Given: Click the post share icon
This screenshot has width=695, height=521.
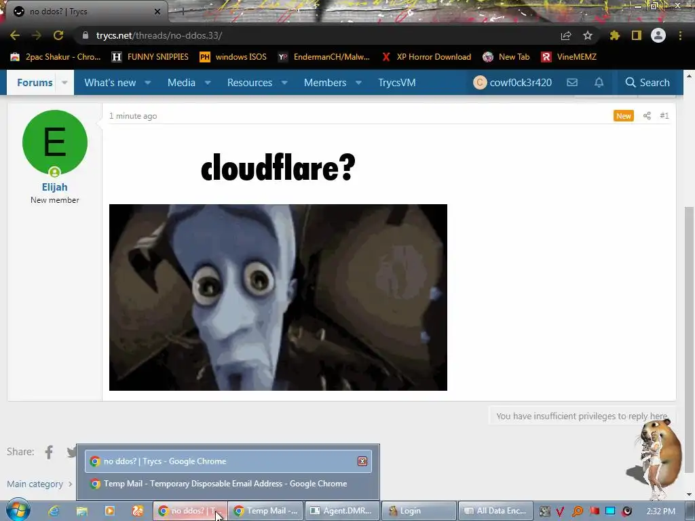Looking at the screenshot, I should click(x=647, y=115).
